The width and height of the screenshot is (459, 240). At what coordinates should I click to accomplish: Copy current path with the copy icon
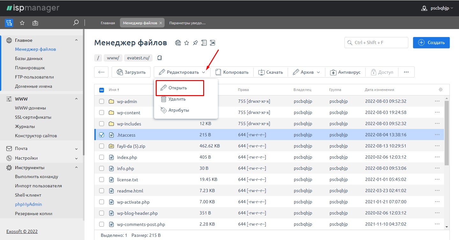pos(159,58)
